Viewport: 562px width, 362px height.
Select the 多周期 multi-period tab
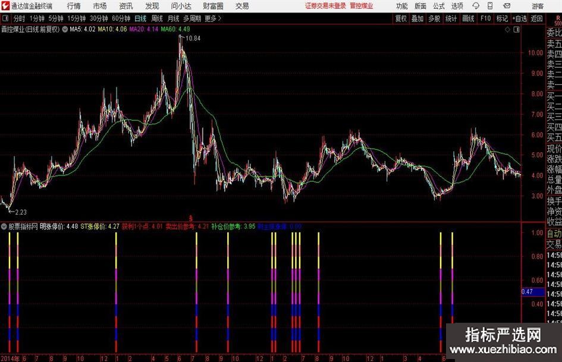(192, 18)
